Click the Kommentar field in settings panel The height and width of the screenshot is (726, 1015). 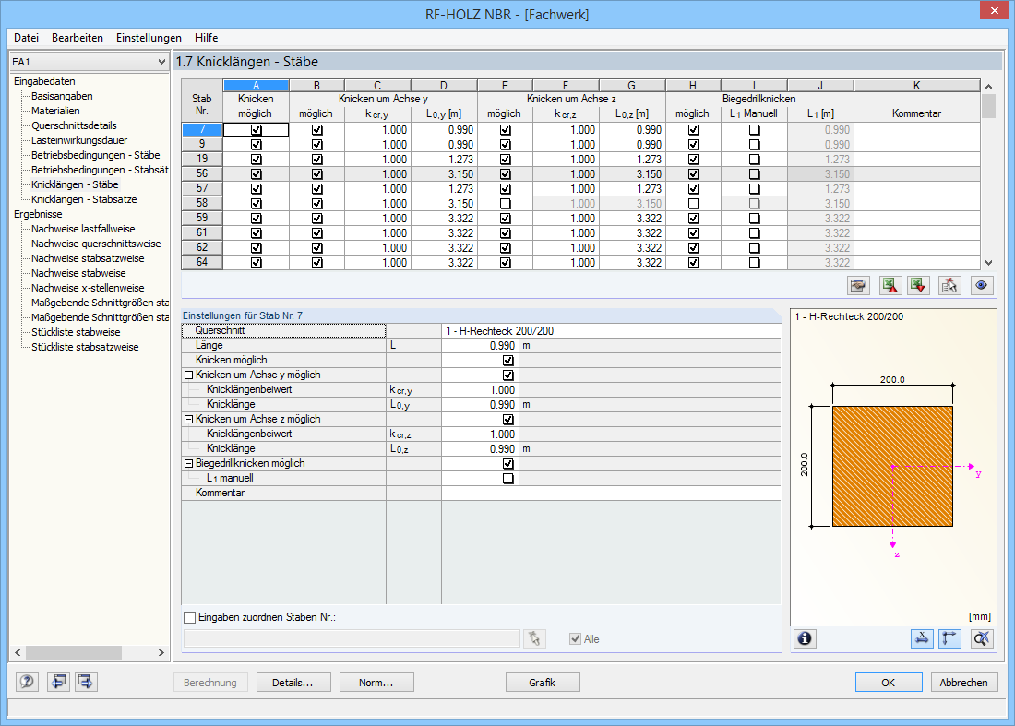(x=611, y=493)
